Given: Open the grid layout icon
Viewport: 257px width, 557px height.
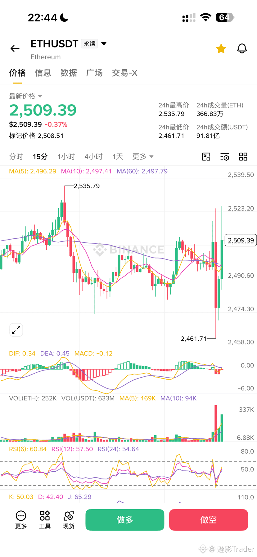Looking at the screenshot, I should tap(243, 157).
